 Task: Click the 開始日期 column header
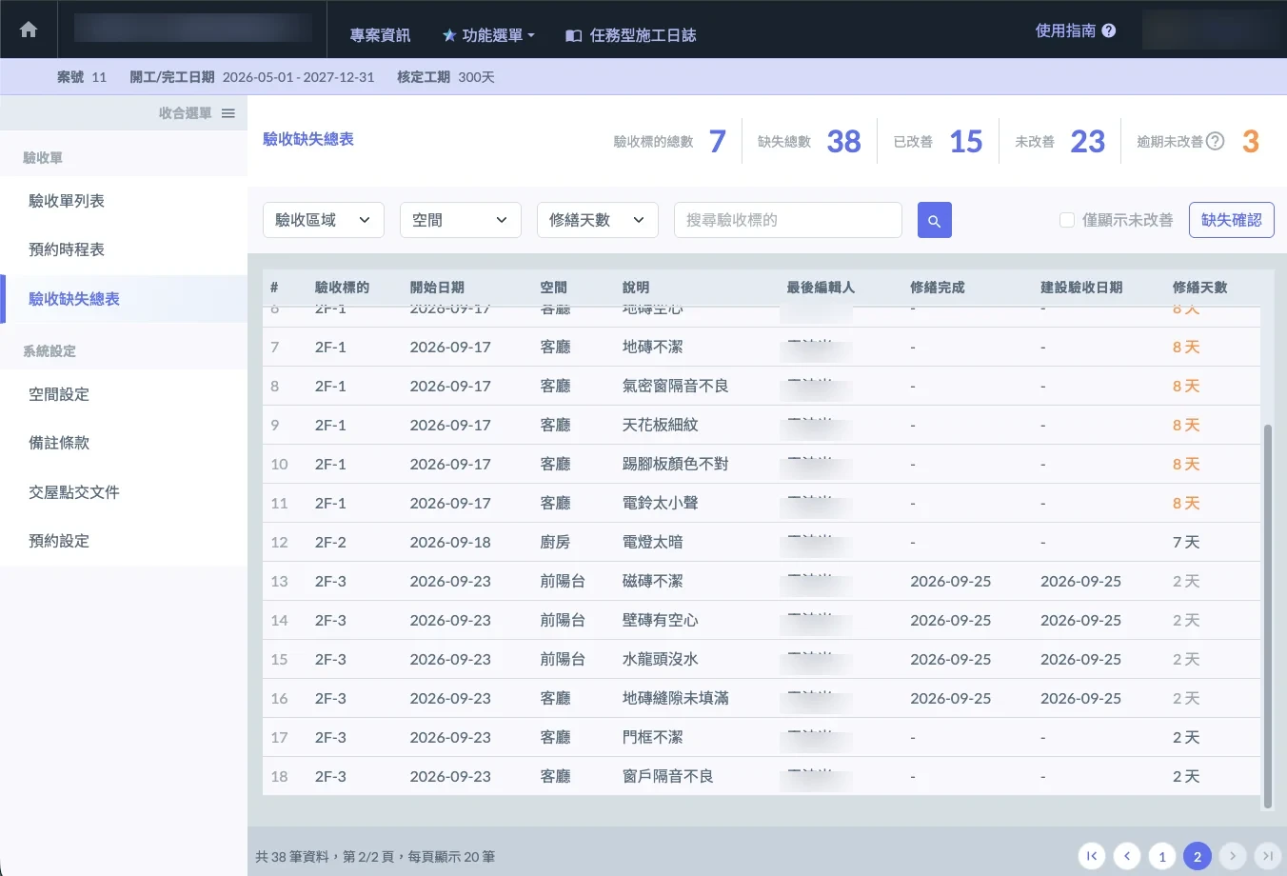pos(437,287)
